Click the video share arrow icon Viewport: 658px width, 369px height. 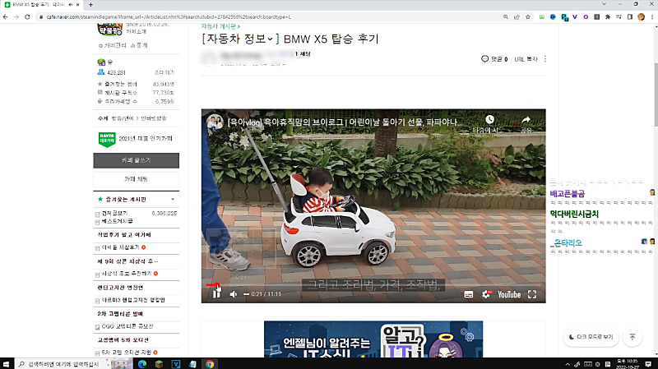point(526,121)
